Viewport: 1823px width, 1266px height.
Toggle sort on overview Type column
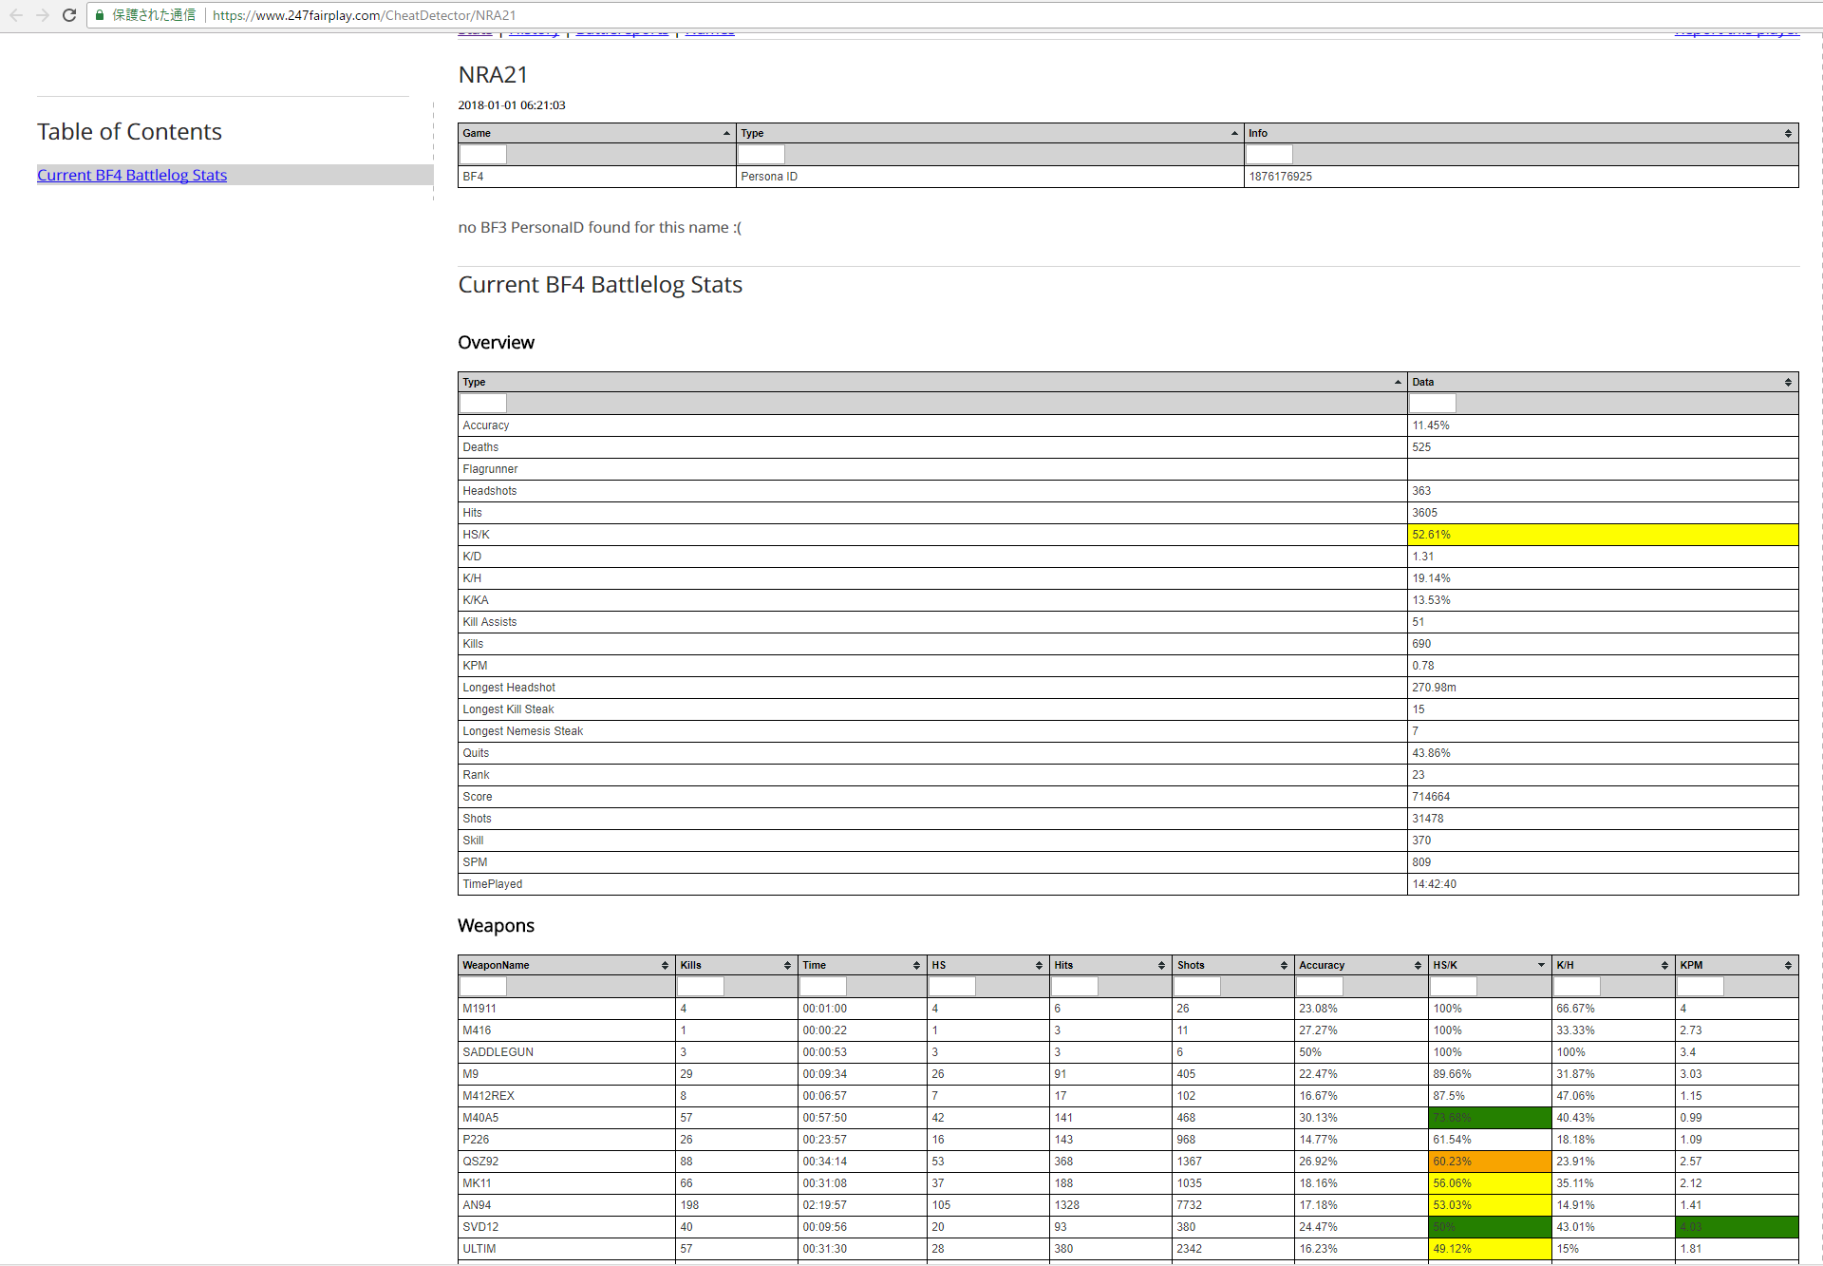[x=930, y=382]
